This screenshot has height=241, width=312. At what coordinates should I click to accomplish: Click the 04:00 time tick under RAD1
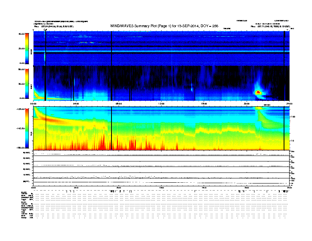(76, 104)
